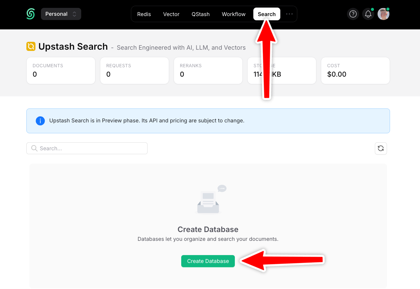
Task: Click the Upstash logo icon
Action: [31, 14]
